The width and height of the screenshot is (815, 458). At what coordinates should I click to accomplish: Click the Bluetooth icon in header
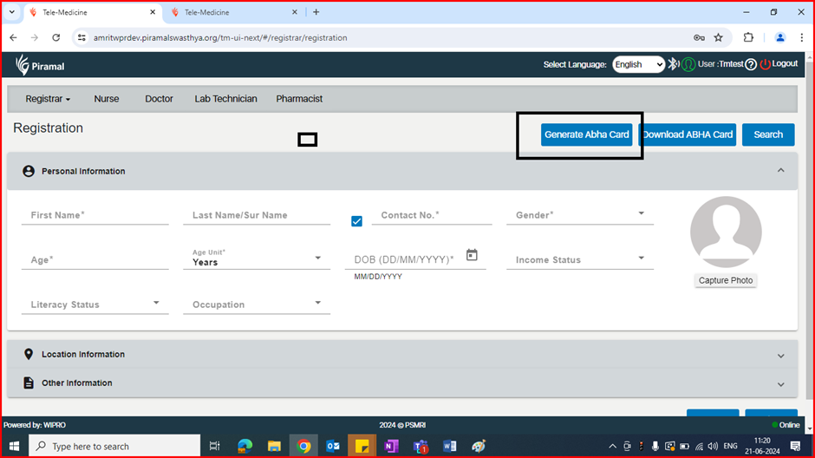pyautogui.click(x=674, y=64)
